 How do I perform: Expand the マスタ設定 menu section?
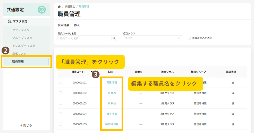(20, 22)
